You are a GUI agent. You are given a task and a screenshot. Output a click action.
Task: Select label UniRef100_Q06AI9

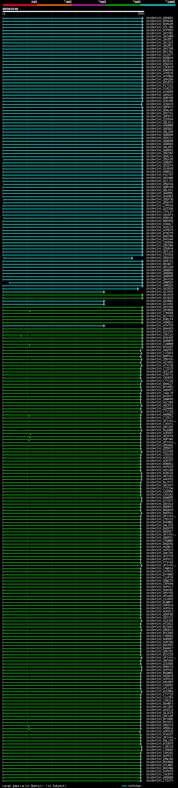159,104
